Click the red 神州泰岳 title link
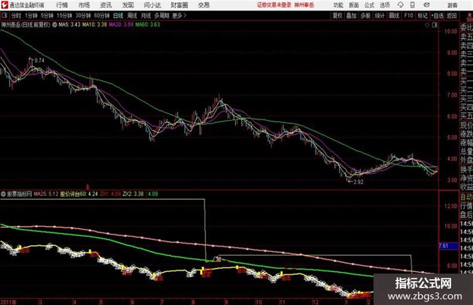 pyautogui.click(x=304, y=5)
